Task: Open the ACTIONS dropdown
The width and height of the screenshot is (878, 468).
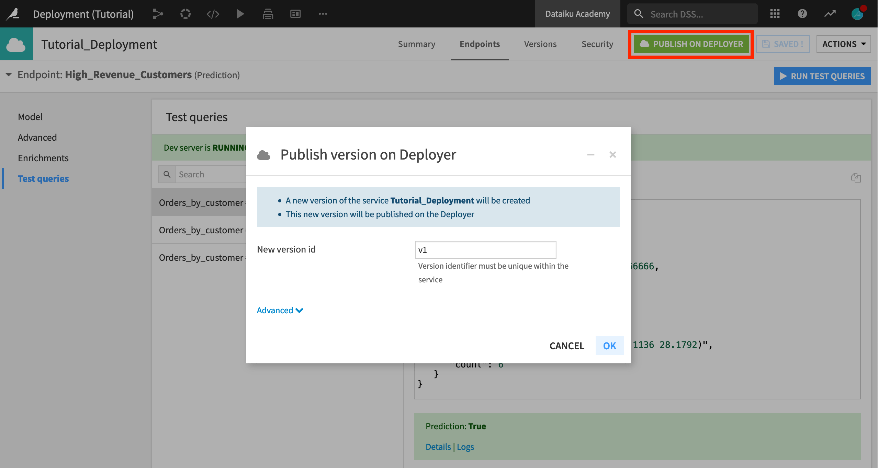Action: tap(844, 44)
